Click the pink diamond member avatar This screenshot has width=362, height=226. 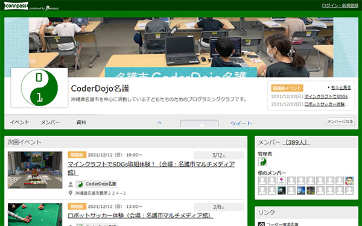[281, 181]
